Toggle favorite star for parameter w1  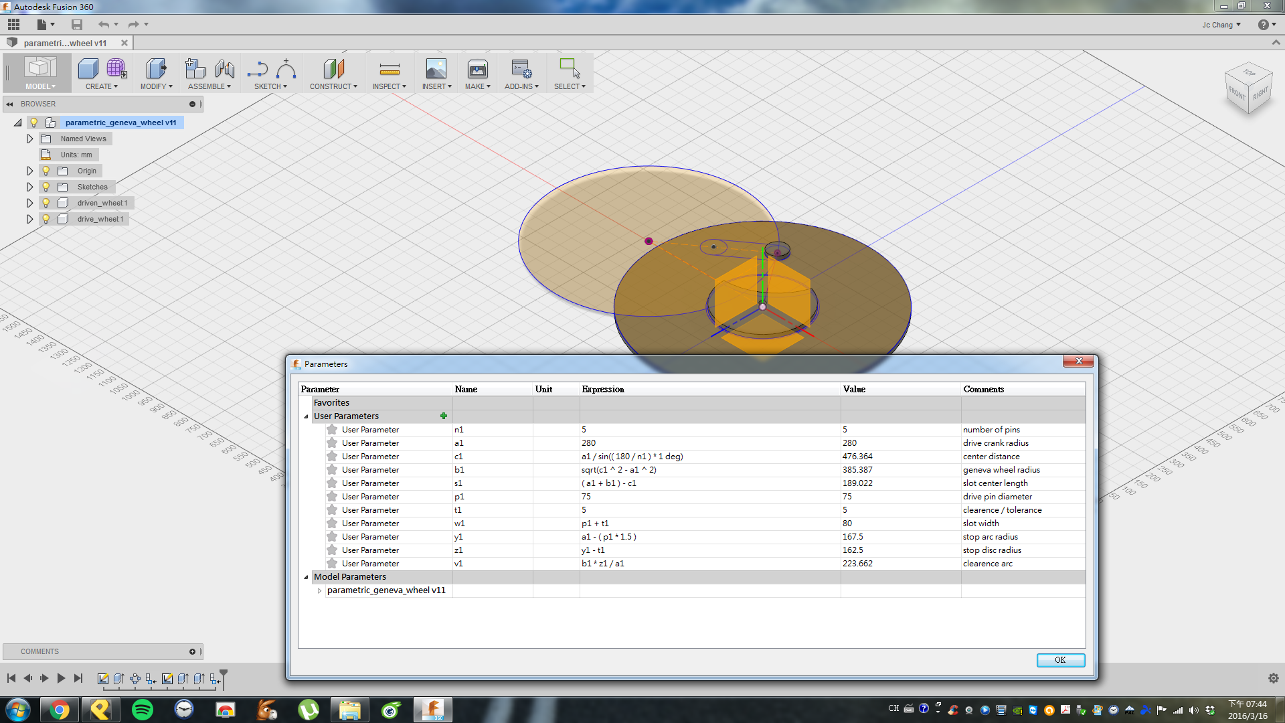point(332,523)
